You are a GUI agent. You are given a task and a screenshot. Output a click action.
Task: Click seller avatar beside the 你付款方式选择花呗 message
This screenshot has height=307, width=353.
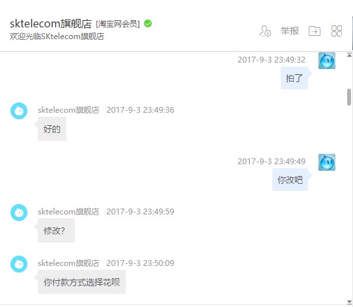[19, 264]
